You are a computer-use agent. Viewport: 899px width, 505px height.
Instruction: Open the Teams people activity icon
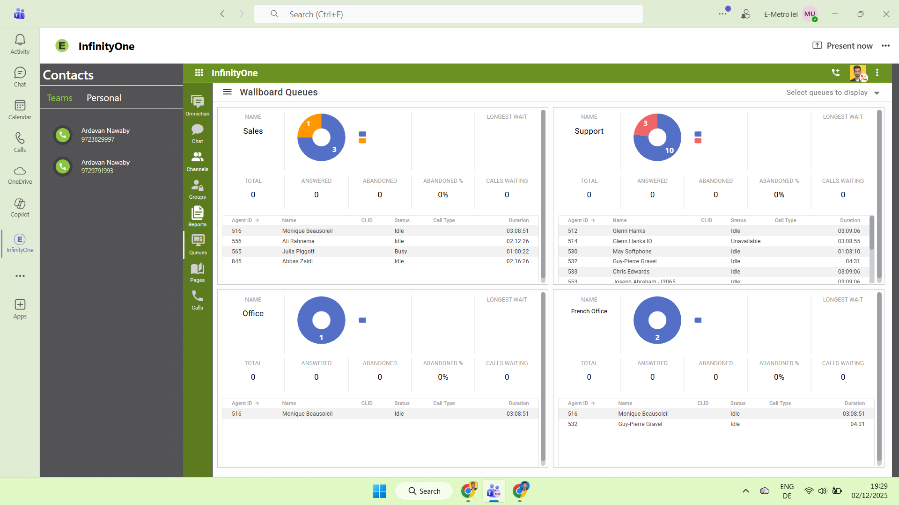745,14
